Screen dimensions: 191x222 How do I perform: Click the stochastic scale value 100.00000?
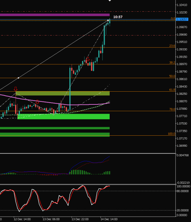[183, 186]
